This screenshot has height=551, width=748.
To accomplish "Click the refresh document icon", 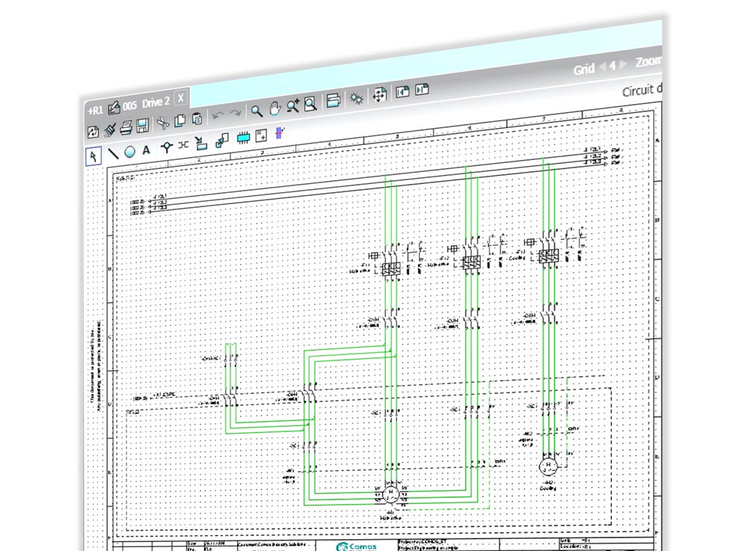I will [x=93, y=132].
